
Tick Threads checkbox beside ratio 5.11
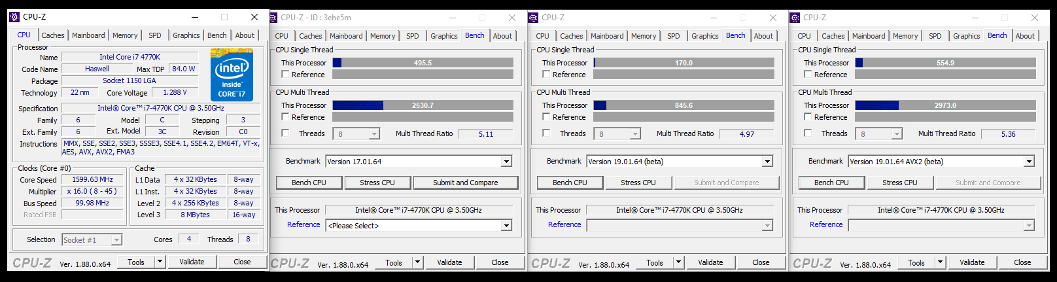click(x=285, y=133)
